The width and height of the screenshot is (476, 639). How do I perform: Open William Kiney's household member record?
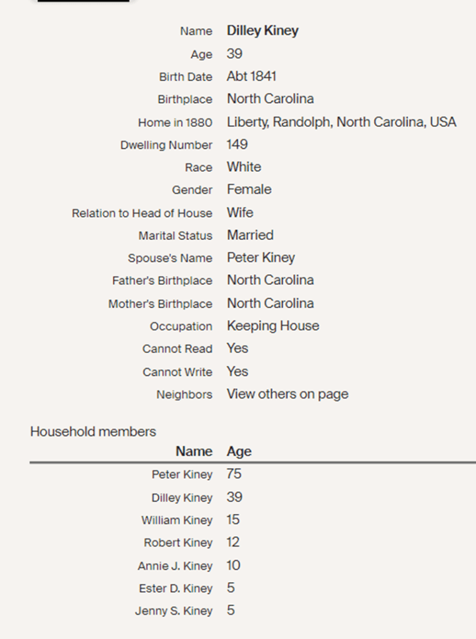[x=177, y=520]
